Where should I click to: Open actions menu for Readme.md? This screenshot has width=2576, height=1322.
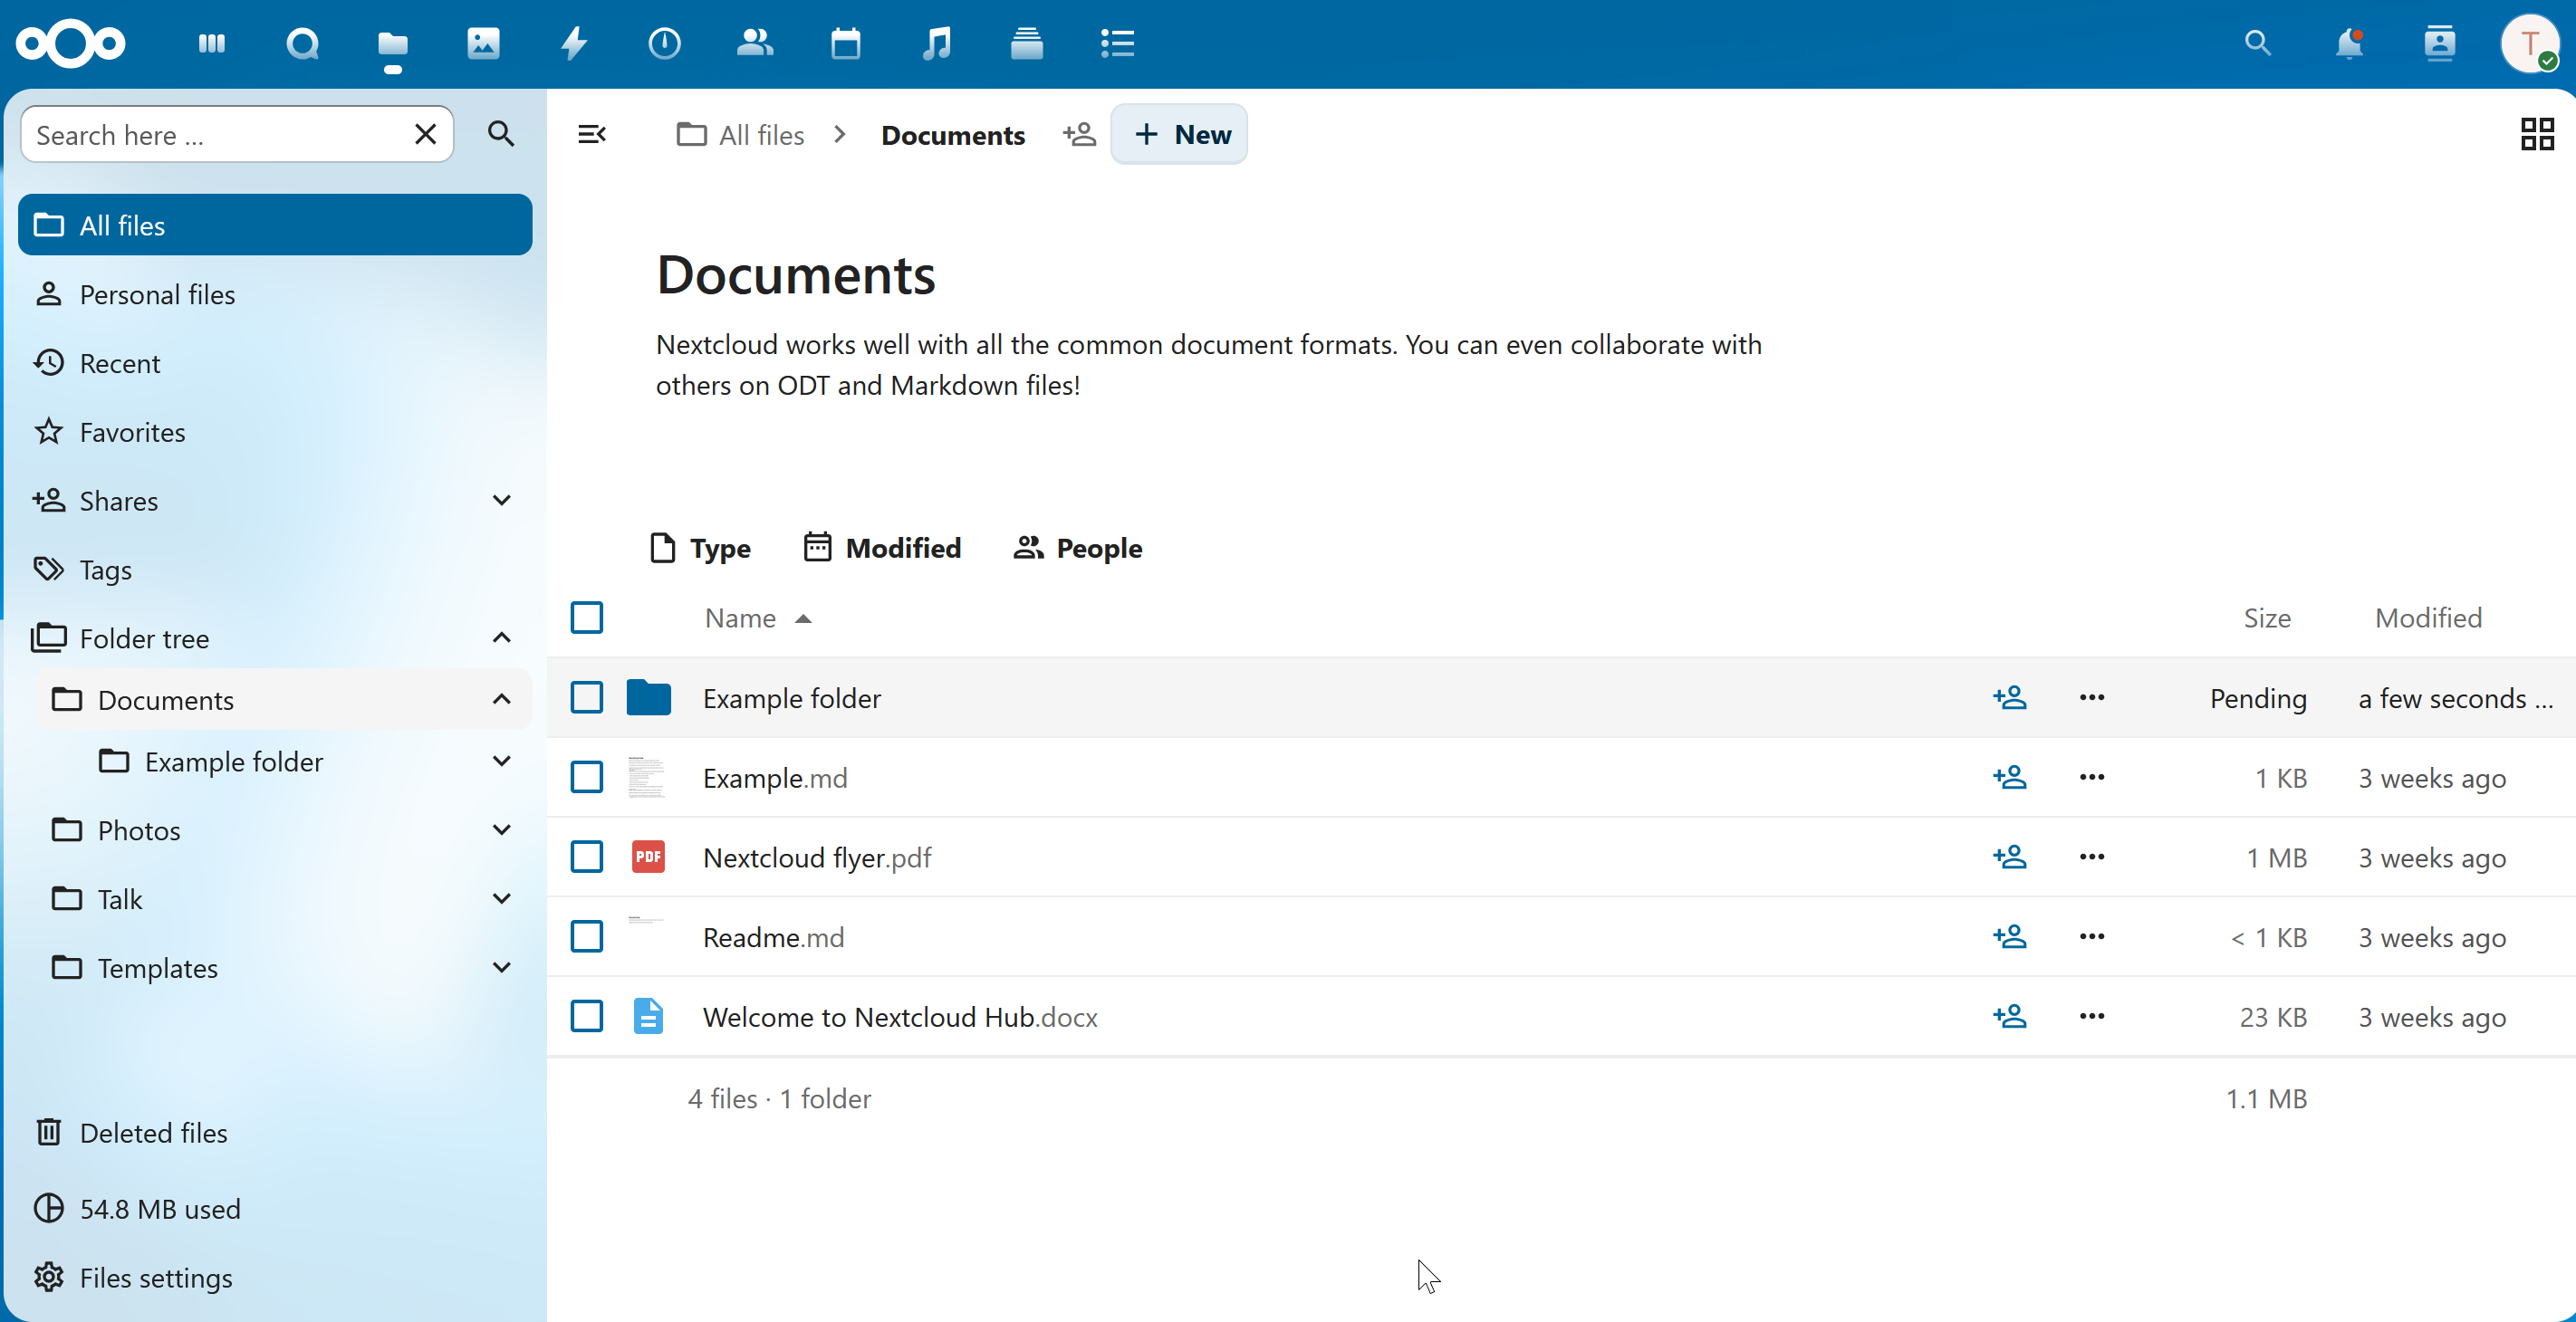tap(2092, 936)
